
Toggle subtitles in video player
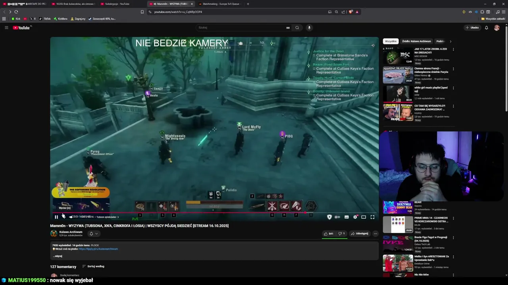point(346,217)
